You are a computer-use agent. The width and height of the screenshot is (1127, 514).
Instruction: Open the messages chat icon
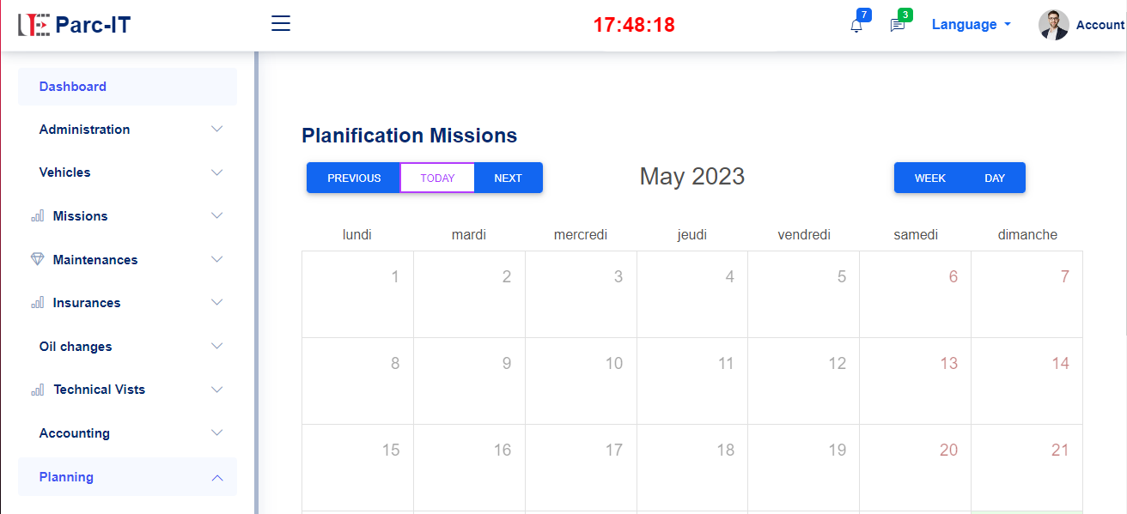[x=898, y=26]
